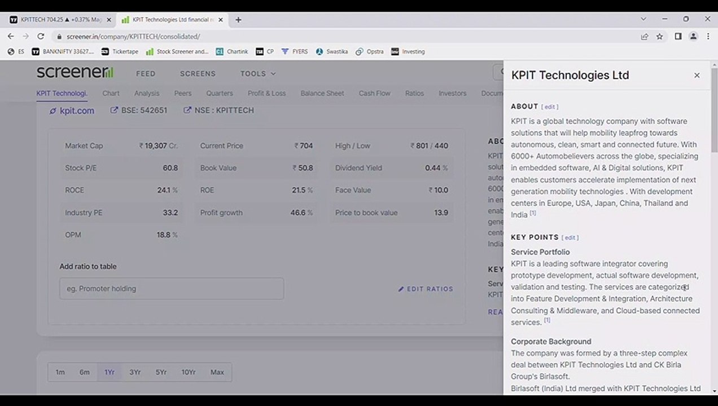
Task: Jump to the Quarters section
Action: [x=220, y=94]
